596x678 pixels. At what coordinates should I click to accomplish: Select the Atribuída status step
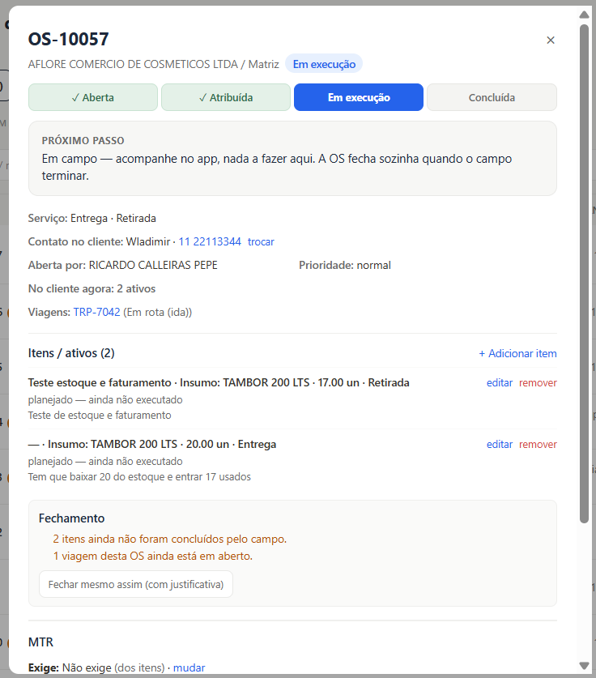pyautogui.click(x=226, y=97)
